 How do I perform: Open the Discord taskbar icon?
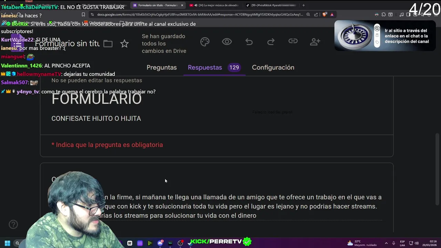[x=160, y=243]
